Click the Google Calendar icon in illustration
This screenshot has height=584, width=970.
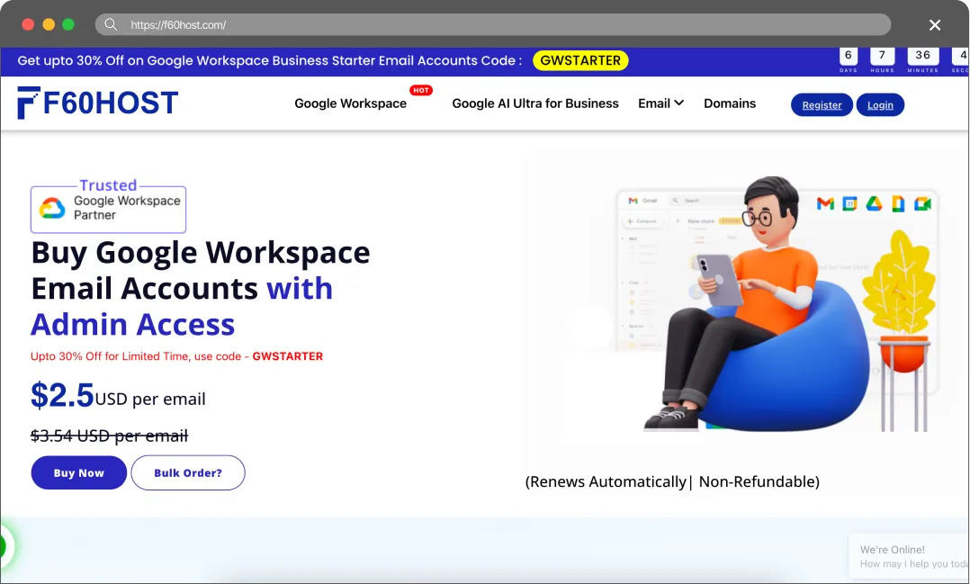(850, 203)
